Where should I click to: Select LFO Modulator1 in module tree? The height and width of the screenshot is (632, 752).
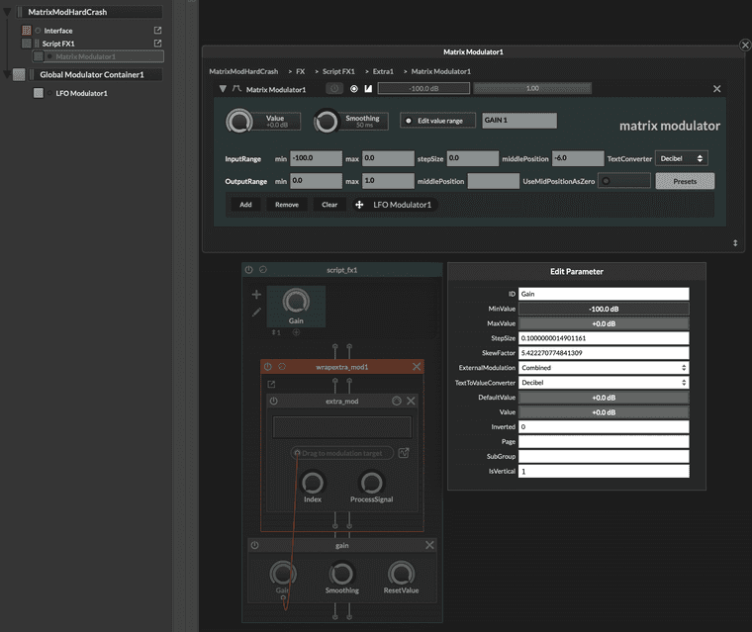pos(81,93)
